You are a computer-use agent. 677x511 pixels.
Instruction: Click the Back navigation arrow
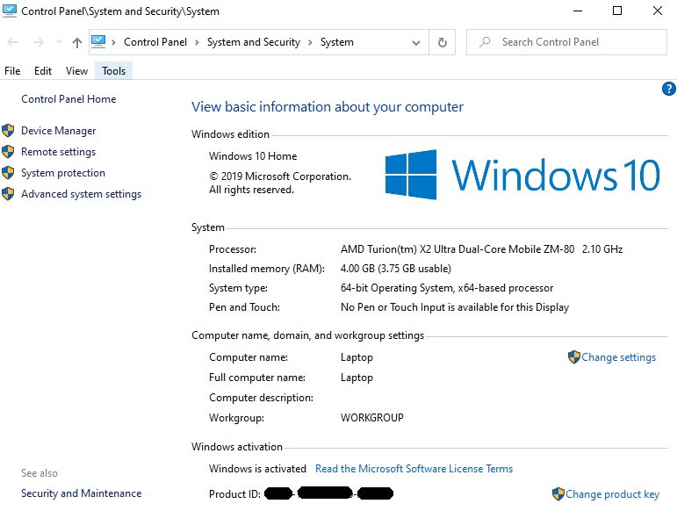(12, 42)
